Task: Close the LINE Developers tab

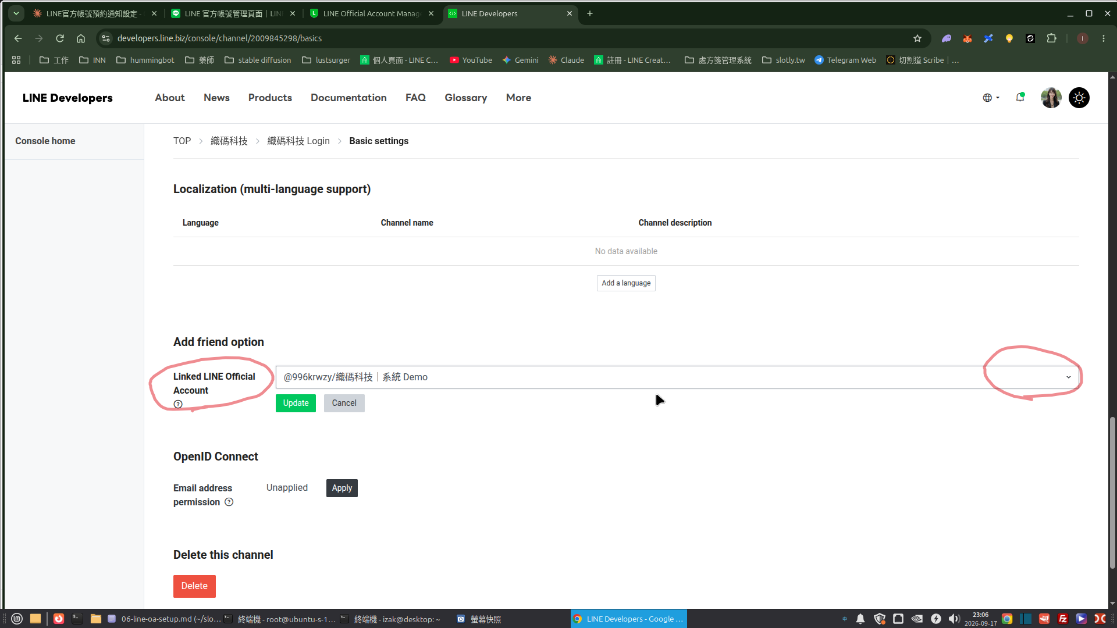Action: (570, 13)
